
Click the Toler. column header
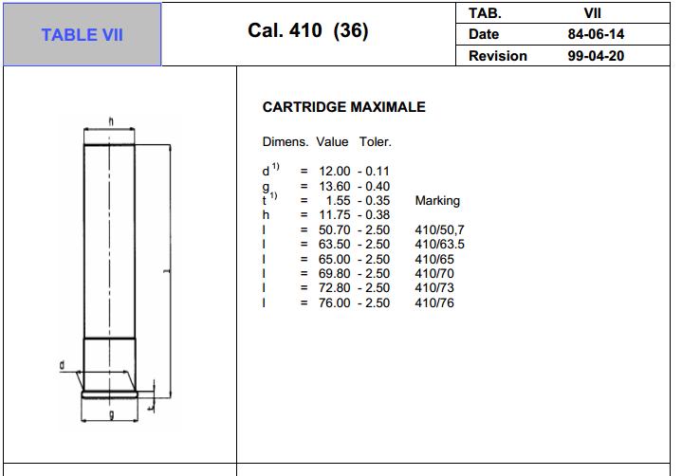tap(376, 141)
